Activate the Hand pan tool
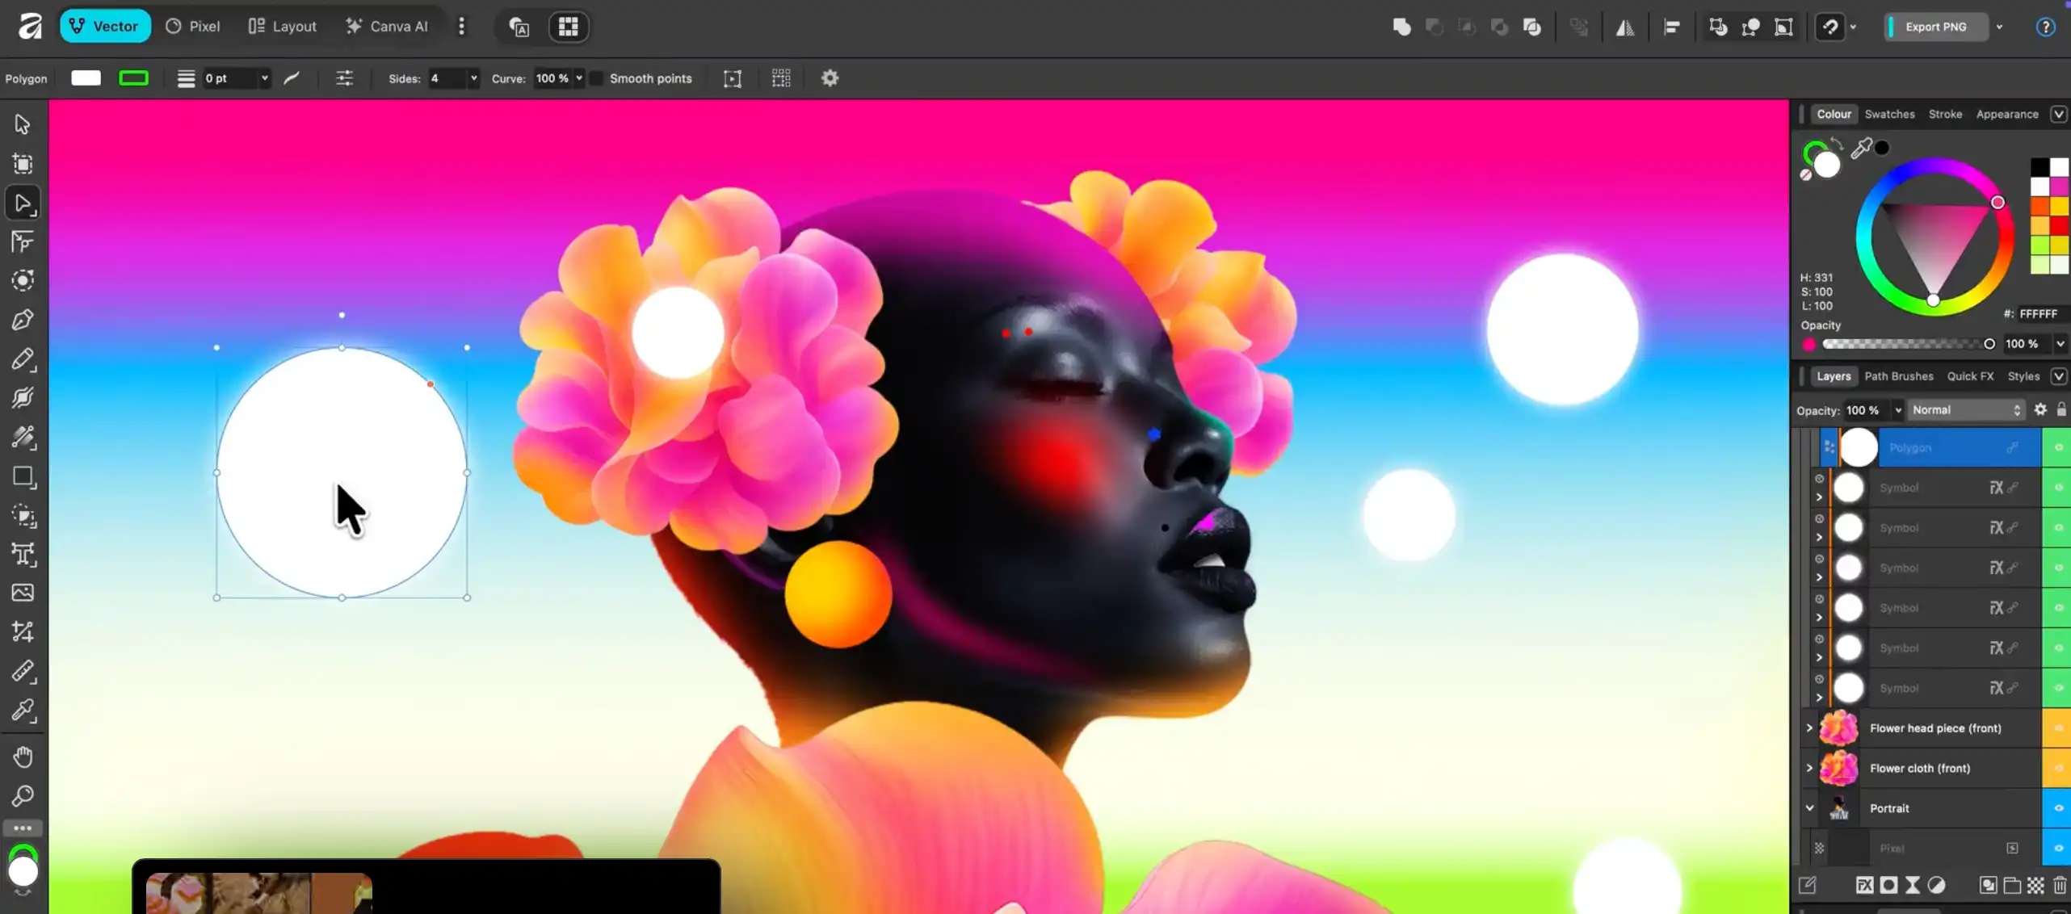Image resolution: width=2071 pixels, height=914 pixels. (x=23, y=757)
